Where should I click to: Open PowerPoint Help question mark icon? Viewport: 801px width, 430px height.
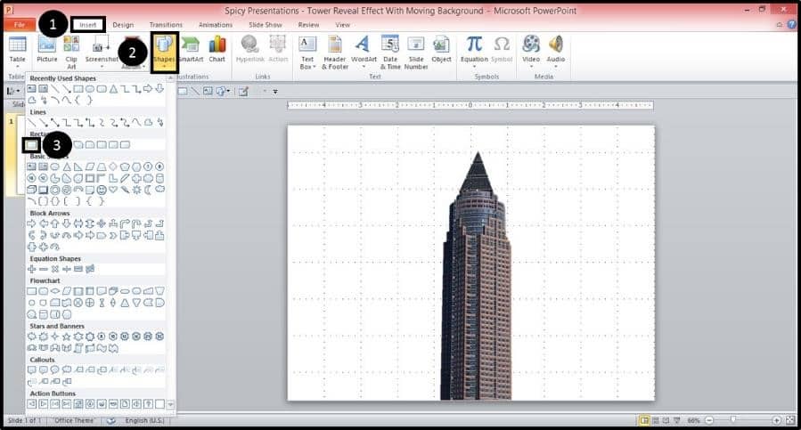(x=792, y=25)
